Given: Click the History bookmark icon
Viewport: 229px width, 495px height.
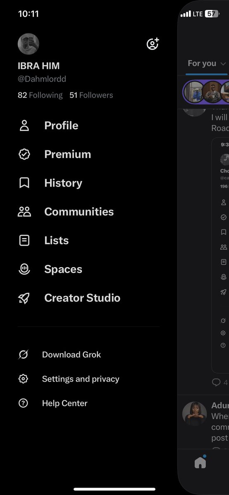Looking at the screenshot, I should pos(24,183).
